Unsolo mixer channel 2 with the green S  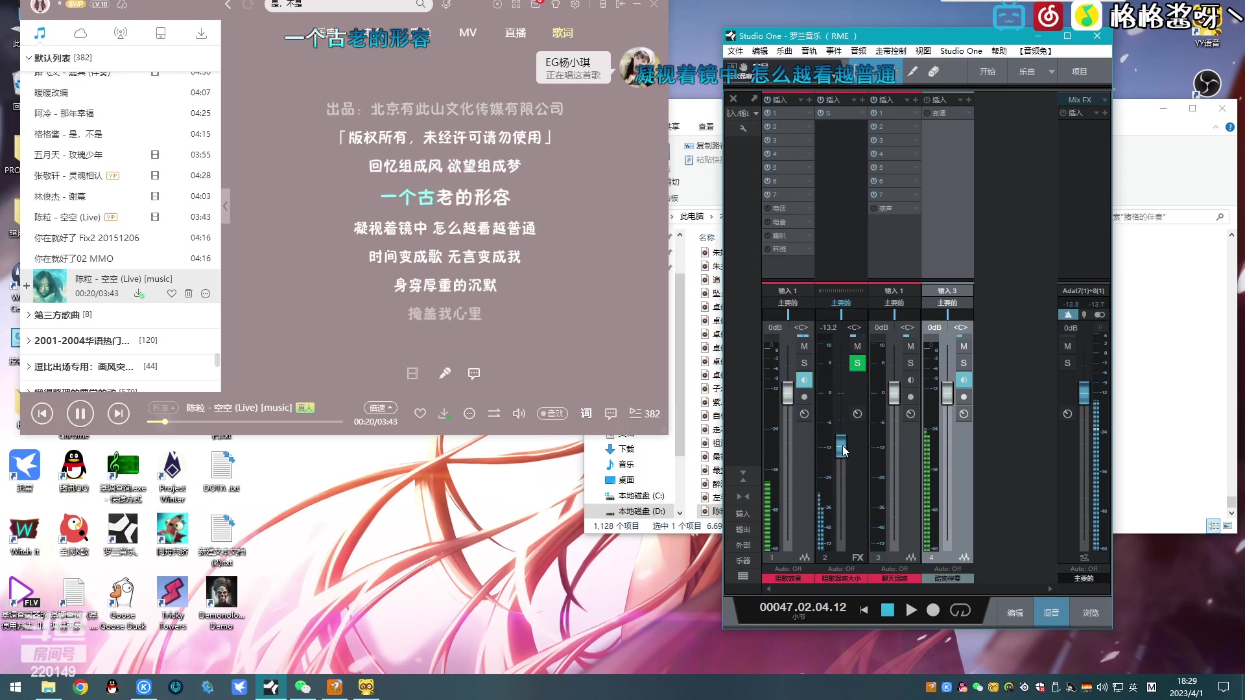[x=857, y=363]
